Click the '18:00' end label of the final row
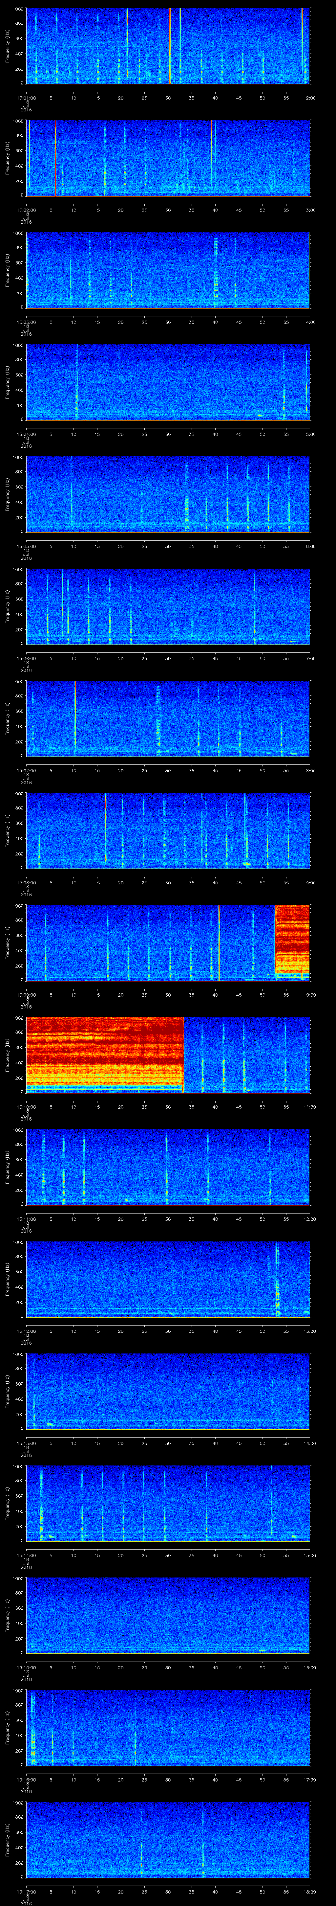The width and height of the screenshot is (336, 1906). (x=309, y=1891)
